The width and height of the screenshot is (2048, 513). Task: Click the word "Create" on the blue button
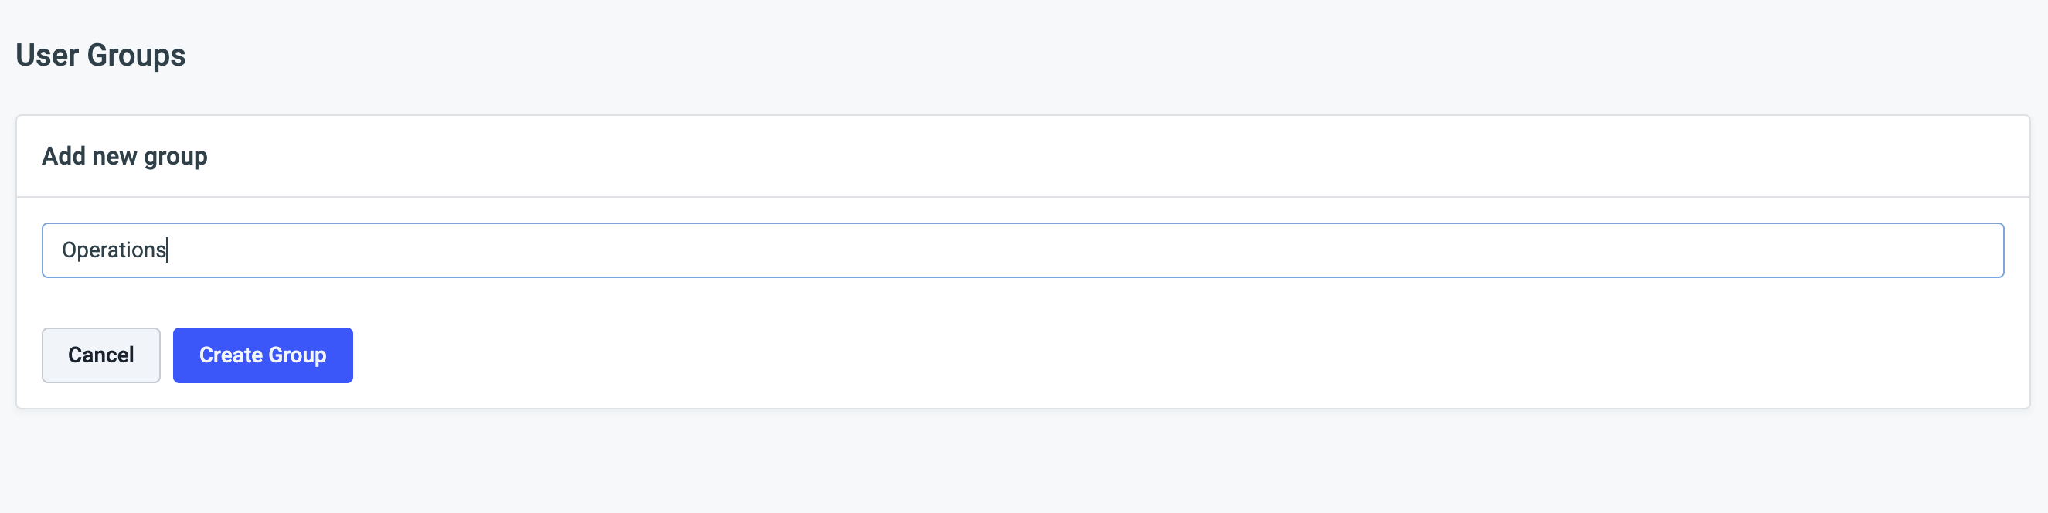tap(230, 355)
